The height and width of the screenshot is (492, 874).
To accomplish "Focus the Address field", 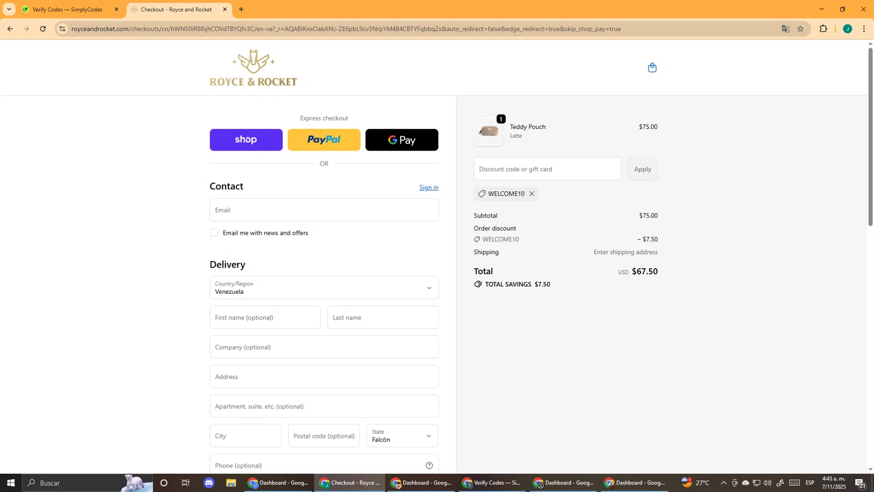I will click(x=324, y=377).
